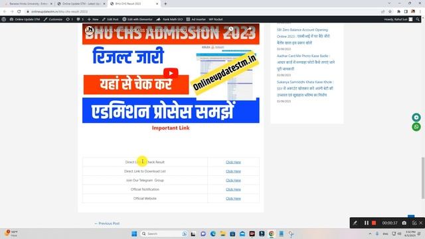Open Mail app from taskbar

point(242,234)
